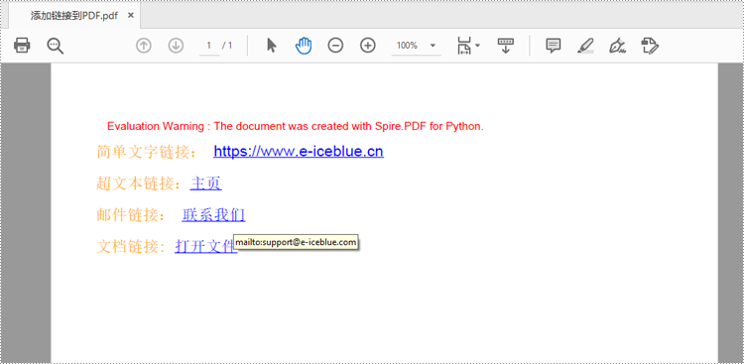The width and height of the screenshot is (744, 364).
Task: Open the 打开文件 document link
Action: [205, 246]
